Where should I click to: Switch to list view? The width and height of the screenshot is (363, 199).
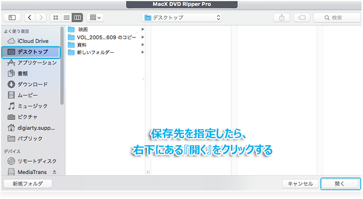(67, 17)
